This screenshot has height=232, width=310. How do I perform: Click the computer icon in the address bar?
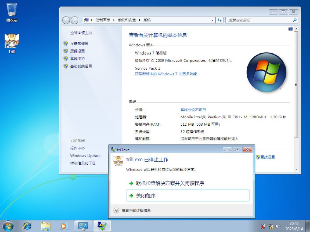pyautogui.click(x=86, y=20)
